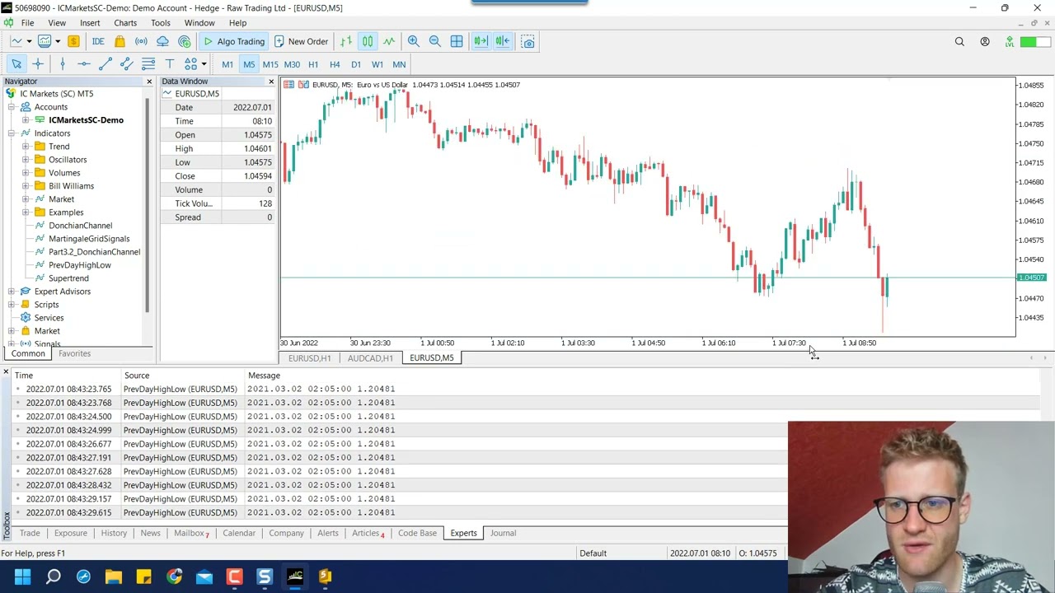The height and width of the screenshot is (593, 1055).
Task: Select the H1 timeframe button
Action: (x=313, y=64)
